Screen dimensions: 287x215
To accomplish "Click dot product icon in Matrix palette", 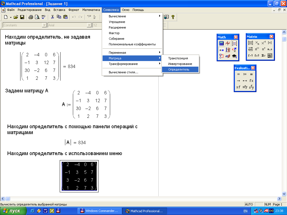I will point(251,55).
